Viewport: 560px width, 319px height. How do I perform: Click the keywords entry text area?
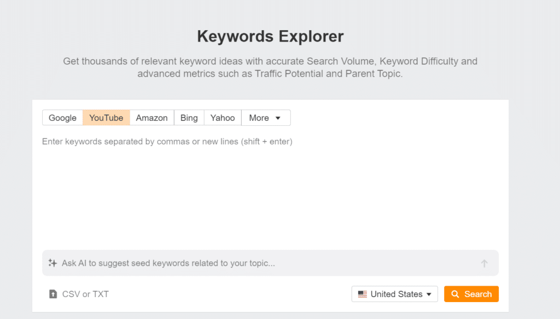[270, 189]
